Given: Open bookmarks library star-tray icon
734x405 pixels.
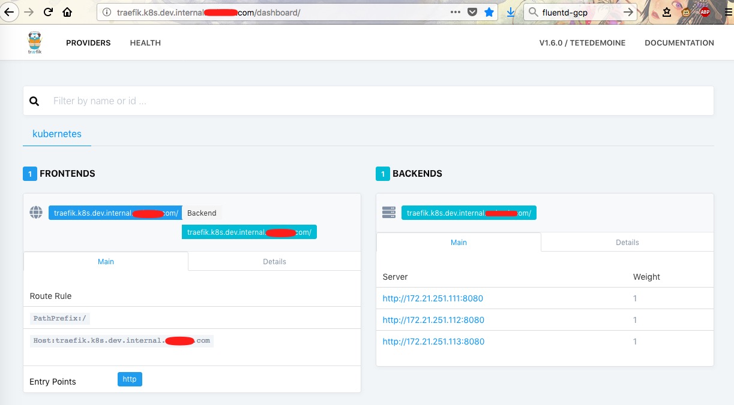Looking at the screenshot, I should 667,12.
